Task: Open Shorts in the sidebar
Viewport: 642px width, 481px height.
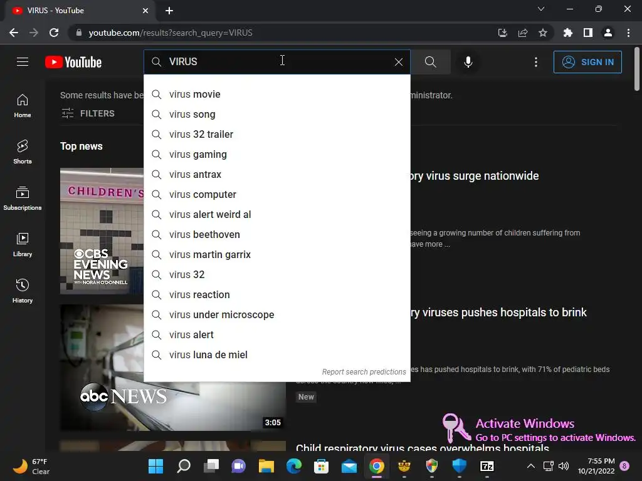Action: tap(23, 152)
